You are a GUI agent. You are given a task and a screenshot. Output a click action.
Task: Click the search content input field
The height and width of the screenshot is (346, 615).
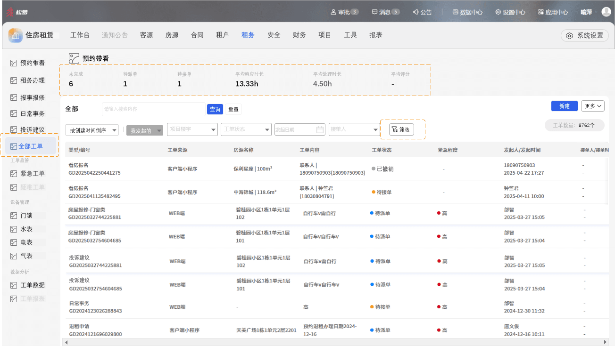[x=154, y=109]
